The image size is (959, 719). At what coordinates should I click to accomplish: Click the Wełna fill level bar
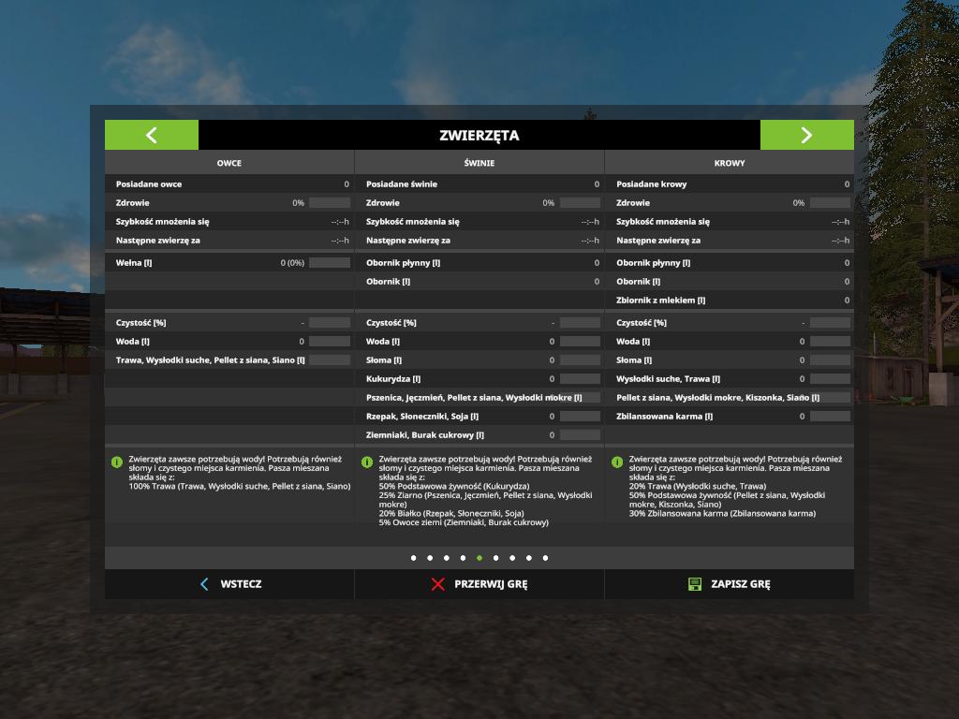tap(330, 263)
